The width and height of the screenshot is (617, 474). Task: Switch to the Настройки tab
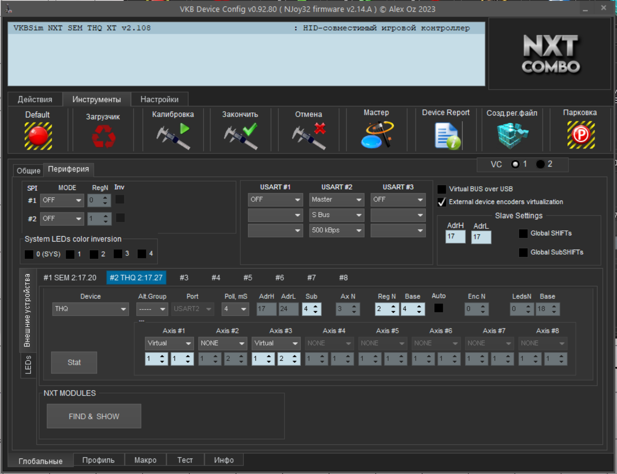[159, 99]
